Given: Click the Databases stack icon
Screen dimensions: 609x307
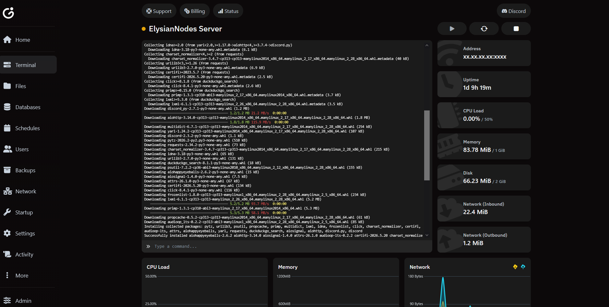Looking at the screenshot, I should pyautogui.click(x=7, y=107).
